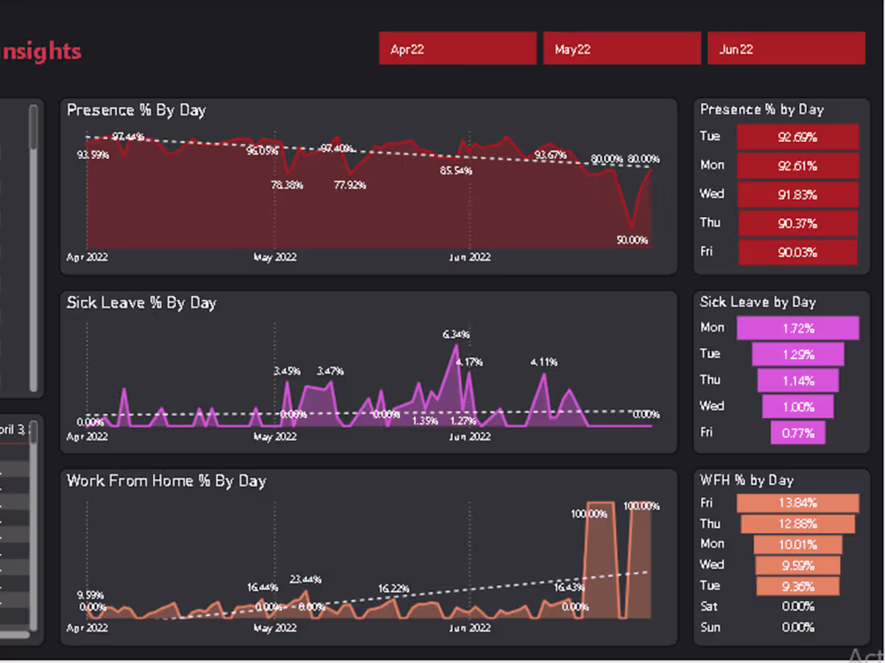Select the Jun22 month slicer
This screenshot has width=885, height=663.
click(786, 48)
